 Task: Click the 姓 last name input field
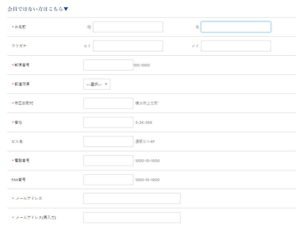click(x=128, y=27)
